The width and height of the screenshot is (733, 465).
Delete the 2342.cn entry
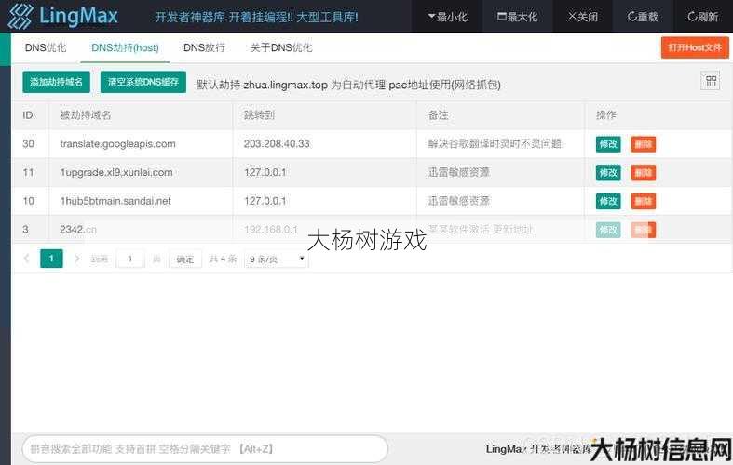point(644,230)
